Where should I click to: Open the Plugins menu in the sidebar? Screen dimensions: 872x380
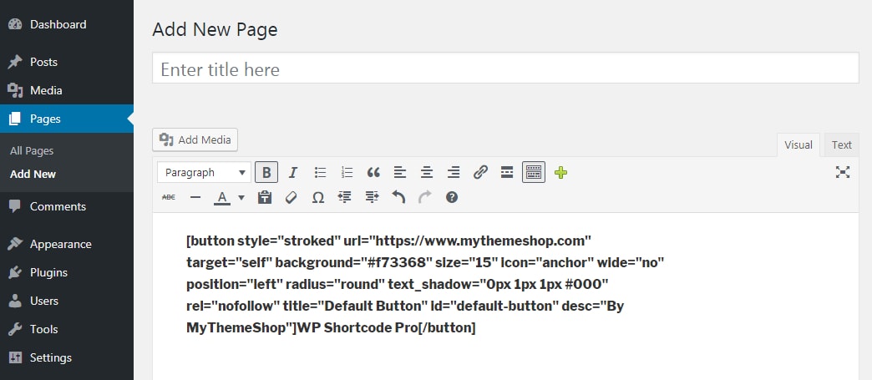[x=48, y=272]
